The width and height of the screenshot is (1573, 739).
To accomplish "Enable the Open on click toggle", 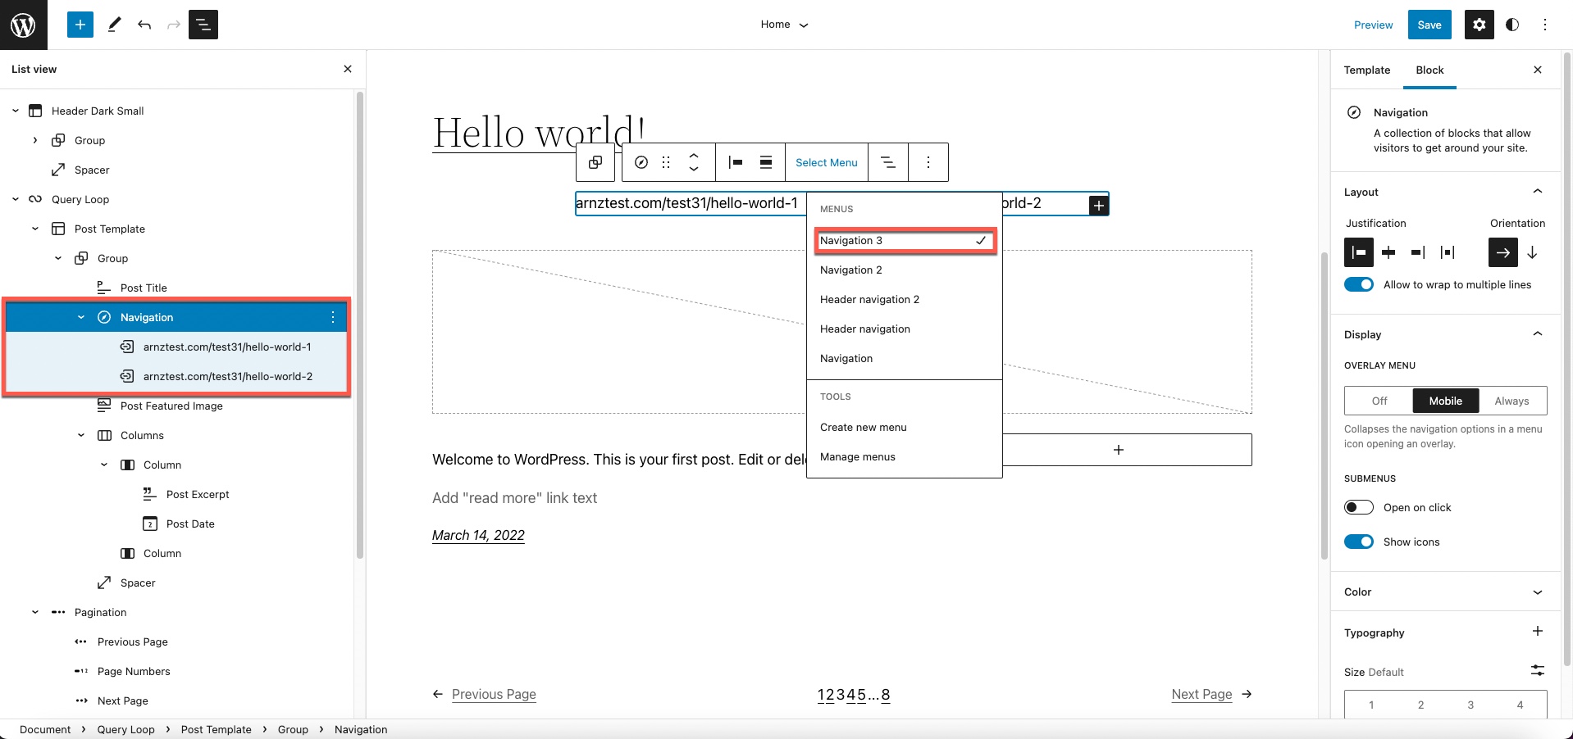I will (x=1358, y=507).
